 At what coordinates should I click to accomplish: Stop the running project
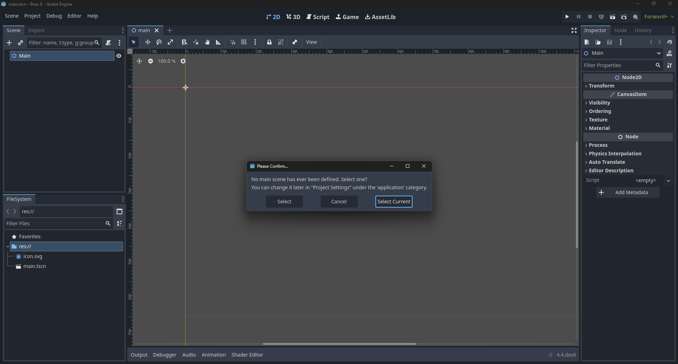pyautogui.click(x=590, y=17)
